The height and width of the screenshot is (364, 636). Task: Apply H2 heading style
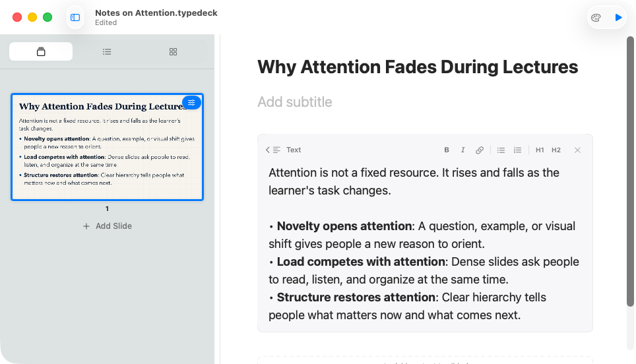coord(556,150)
